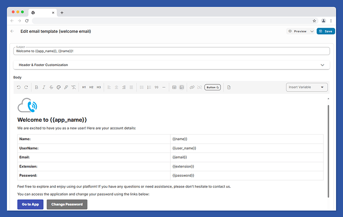Image resolution: width=343 pixels, height=217 pixels.
Task: Click the Welcome to {{app_name}} heading
Action: pos(52,120)
